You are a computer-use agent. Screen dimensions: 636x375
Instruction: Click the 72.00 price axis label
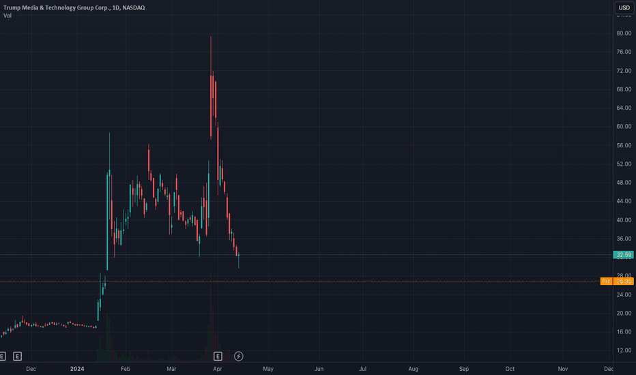click(x=624, y=70)
